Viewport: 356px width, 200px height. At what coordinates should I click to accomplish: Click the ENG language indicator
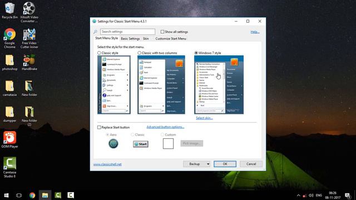(319, 195)
